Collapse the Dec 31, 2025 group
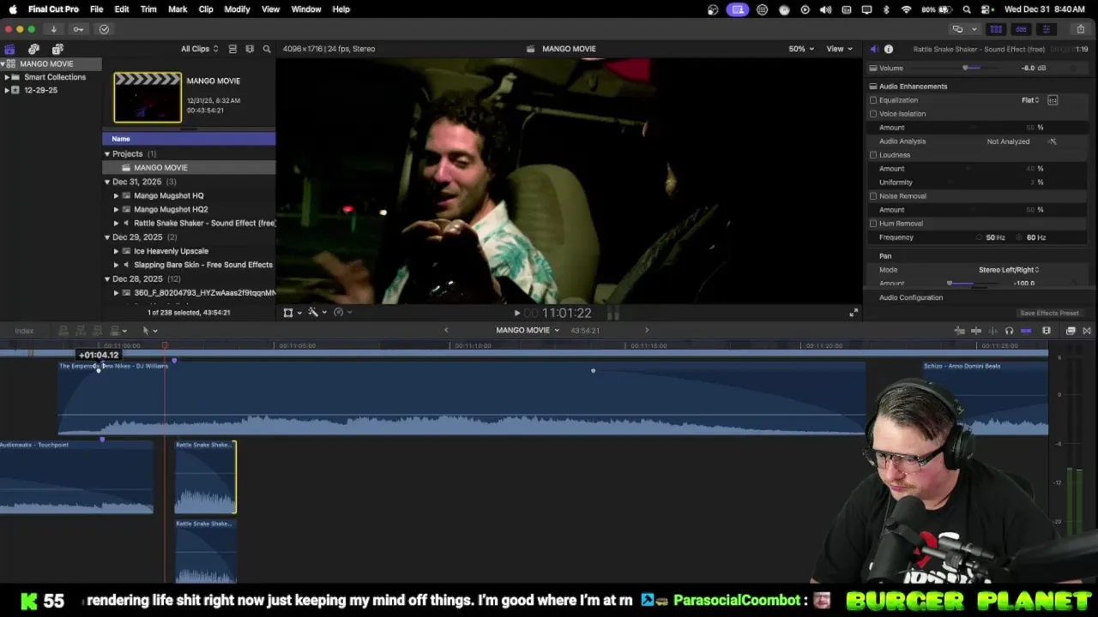This screenshot has height=617, width=1098. 107,182
